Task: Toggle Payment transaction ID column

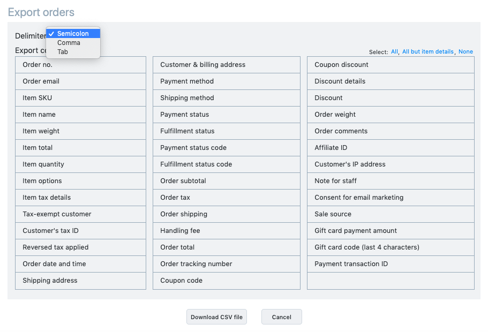Action: pyautogui.click(x=391, y=264)
